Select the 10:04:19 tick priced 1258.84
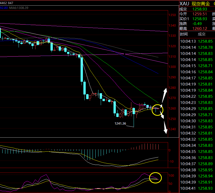 pos(196,90)
